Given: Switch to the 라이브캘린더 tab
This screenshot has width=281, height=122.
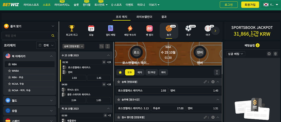Looking at the screenshot, I should click(x=144, y=17).
